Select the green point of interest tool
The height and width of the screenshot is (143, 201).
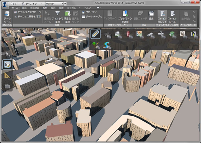[172, 35]
